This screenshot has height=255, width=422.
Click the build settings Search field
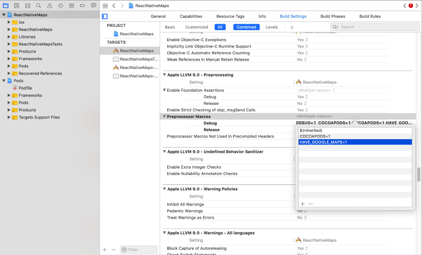pos(373,27)
